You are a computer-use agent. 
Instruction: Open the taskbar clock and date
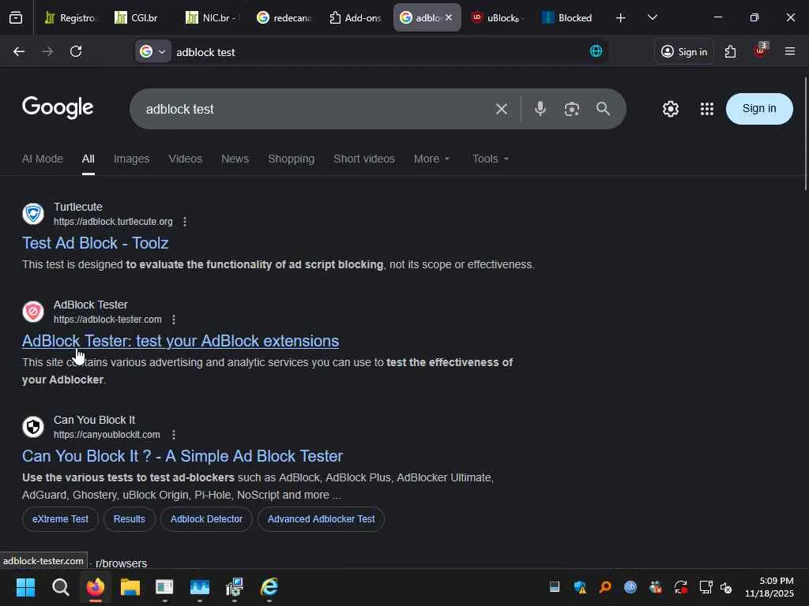click(x=769, y=587)
